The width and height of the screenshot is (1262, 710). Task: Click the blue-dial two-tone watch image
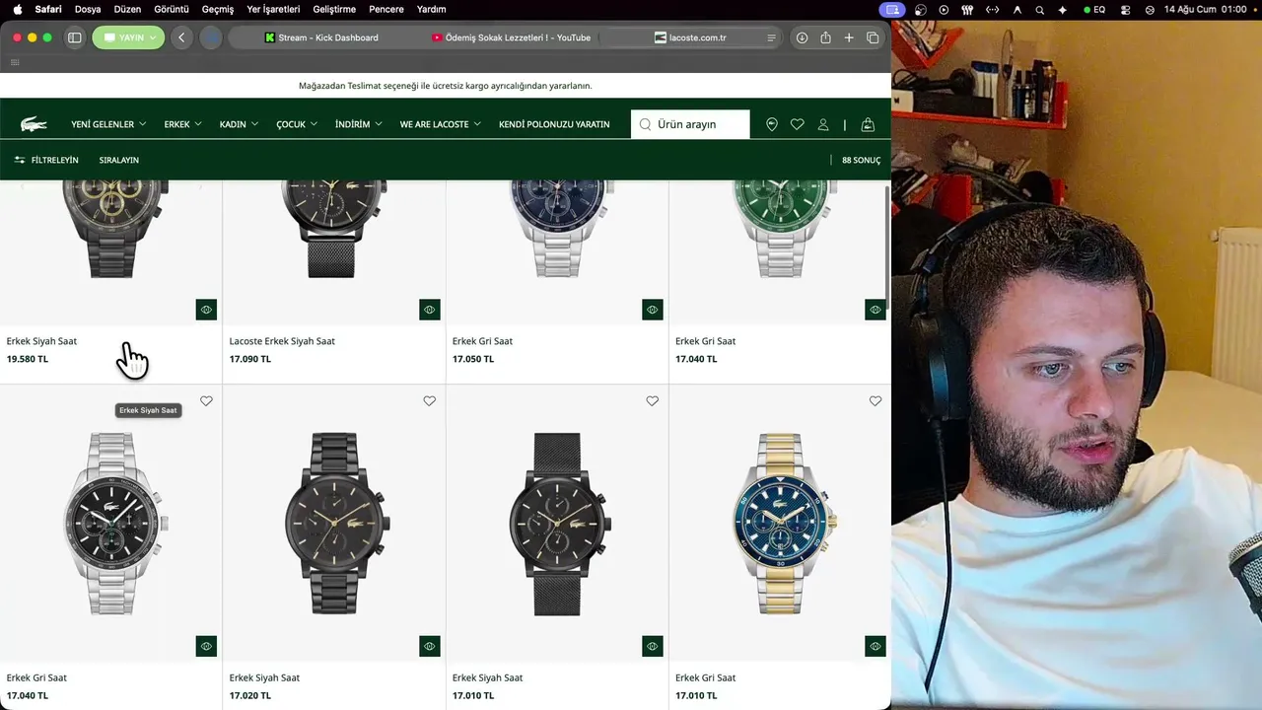[780, 523]
